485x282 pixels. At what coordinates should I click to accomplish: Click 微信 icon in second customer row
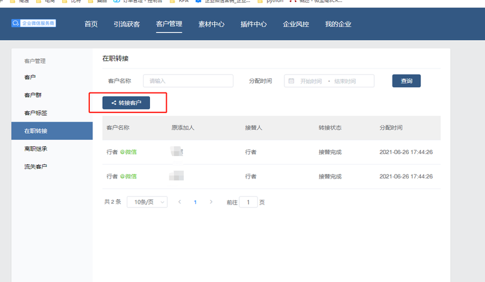pos(122,176)
